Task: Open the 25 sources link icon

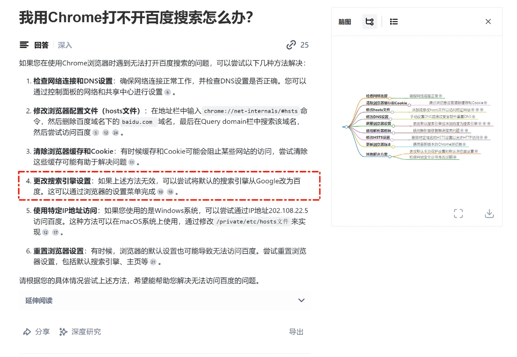Action: (291, 45)
